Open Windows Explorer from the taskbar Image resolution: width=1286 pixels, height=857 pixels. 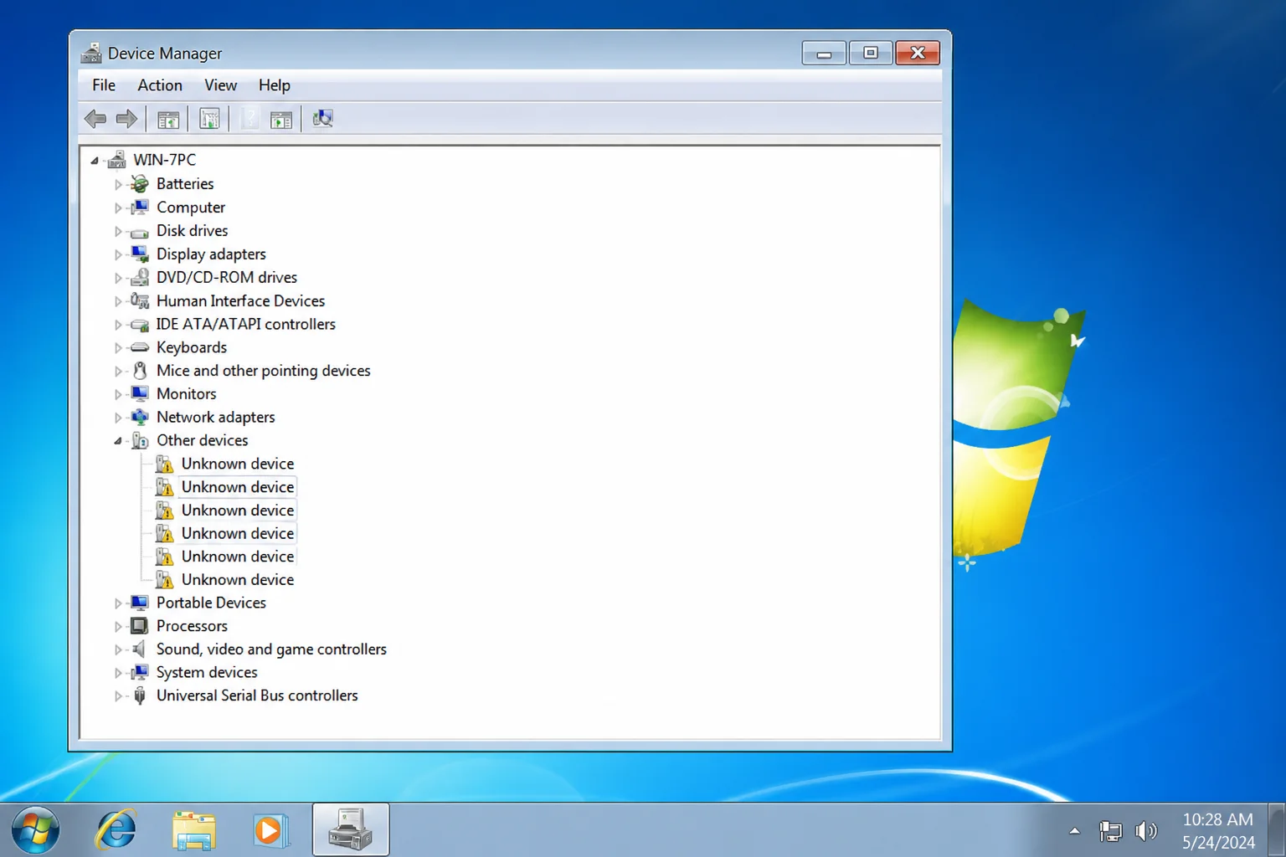tap(194, 830)
